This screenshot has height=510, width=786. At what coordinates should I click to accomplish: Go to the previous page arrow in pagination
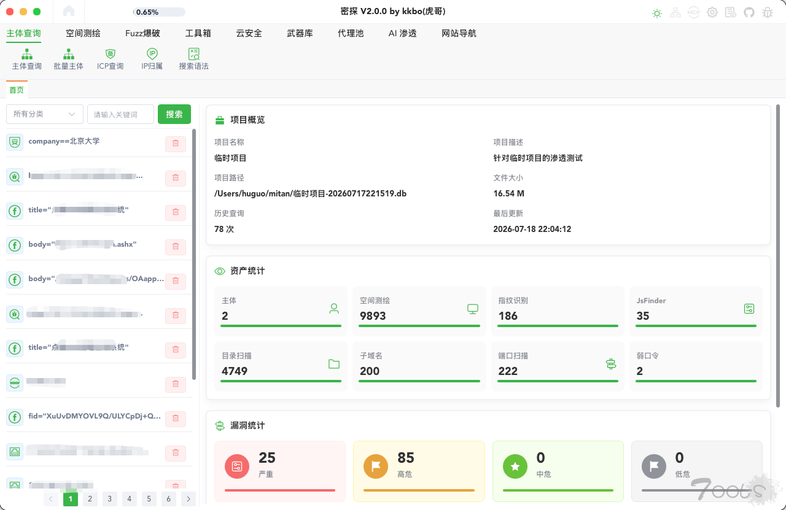click(51, 499)
